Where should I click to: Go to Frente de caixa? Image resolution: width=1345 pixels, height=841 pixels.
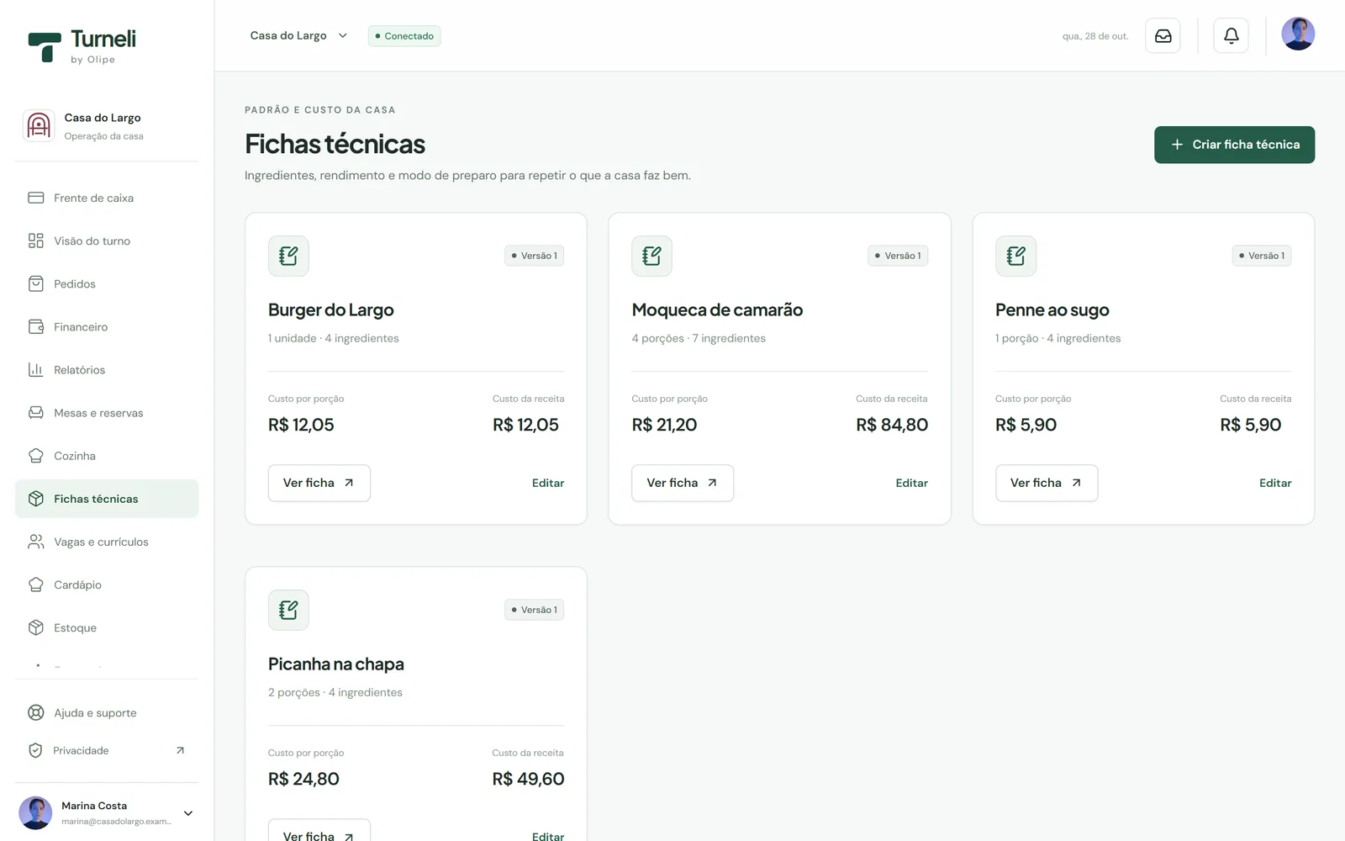pos(107,198)
